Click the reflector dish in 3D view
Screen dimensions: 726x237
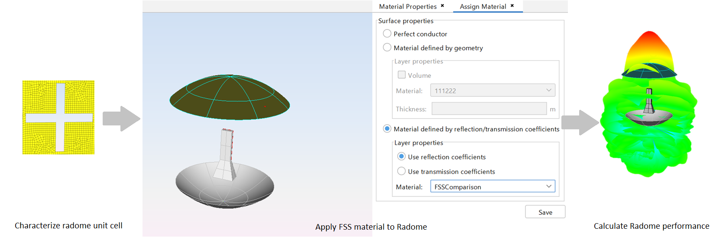click(x=224, y=188)
